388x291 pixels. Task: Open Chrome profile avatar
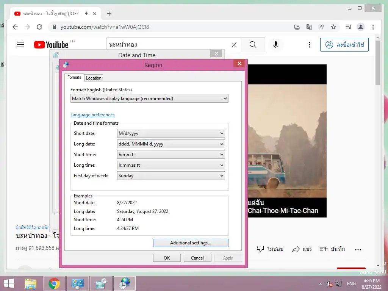tap(361, 27)
